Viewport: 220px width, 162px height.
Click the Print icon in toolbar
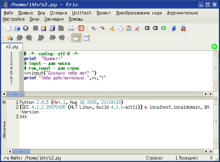point(71,28)
